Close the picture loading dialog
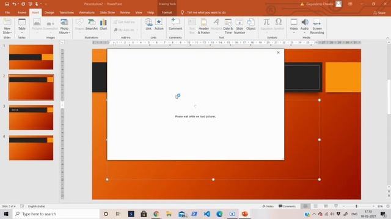 coord(279,52)
